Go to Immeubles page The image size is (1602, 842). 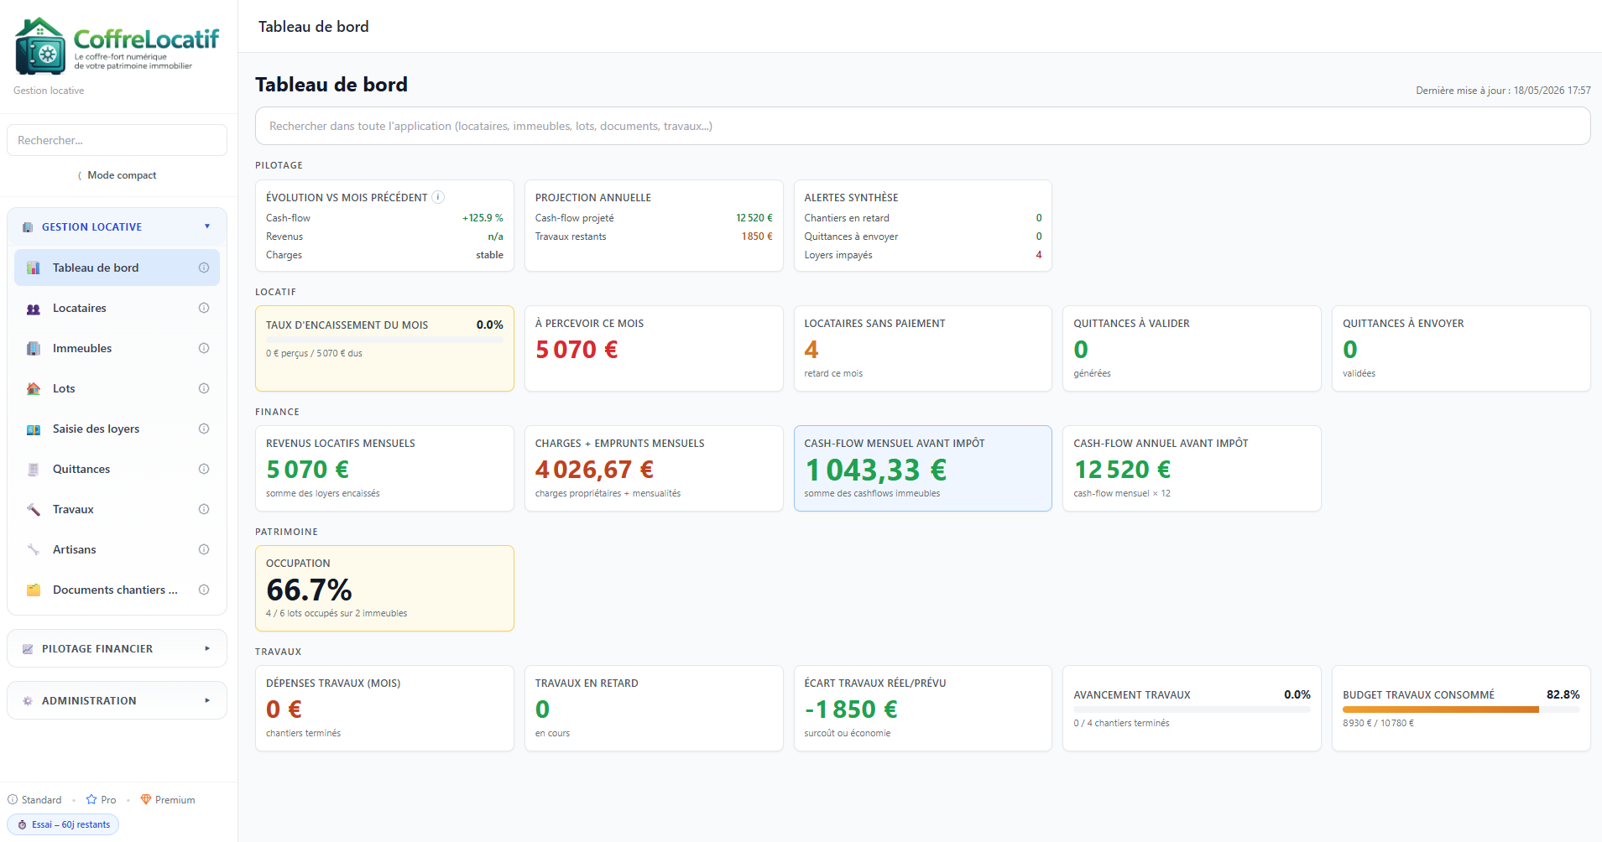(117, 348)
